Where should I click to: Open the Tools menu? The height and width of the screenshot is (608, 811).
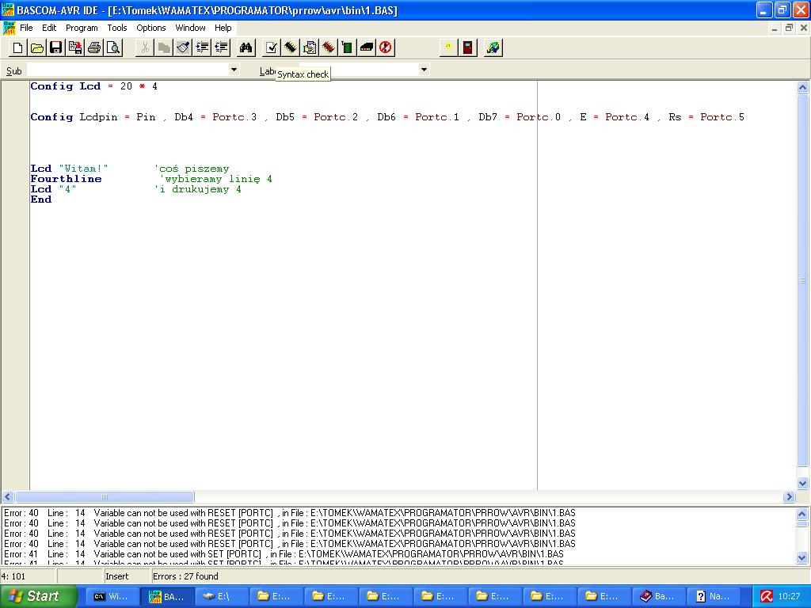tap(117, 28)
